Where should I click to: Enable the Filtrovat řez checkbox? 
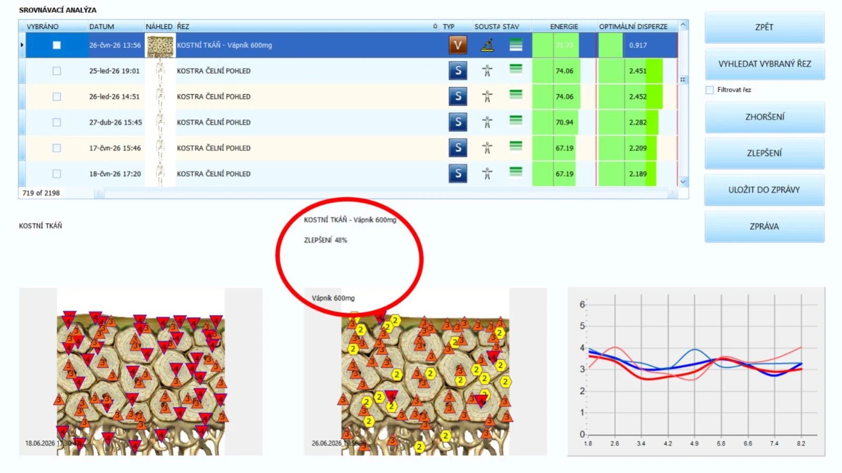tap(710, 90)
